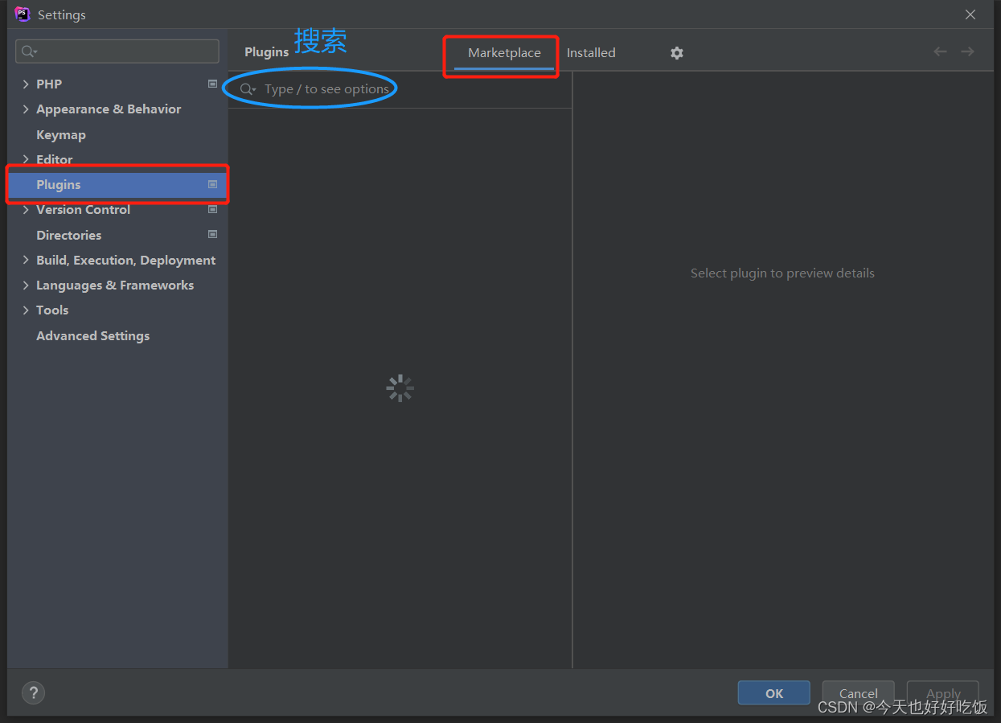This screenshot has height=723, width=1001.
Task: Select Directories in settings tree
Action: [x=69, y=235]
